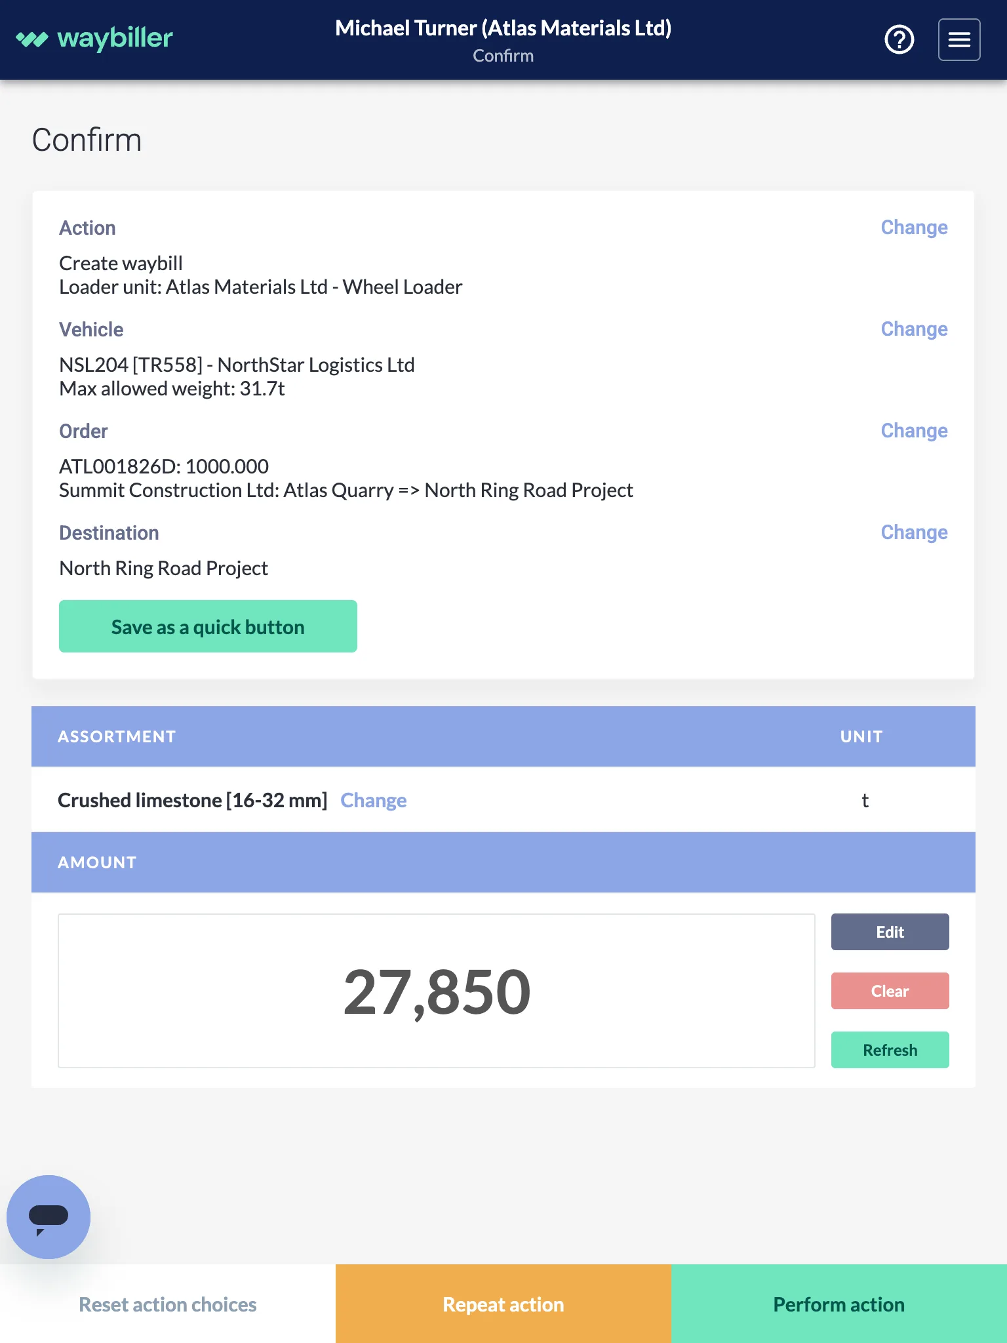
Task: Click Loader unit Wheel Loader text
Action: point(261,287)
